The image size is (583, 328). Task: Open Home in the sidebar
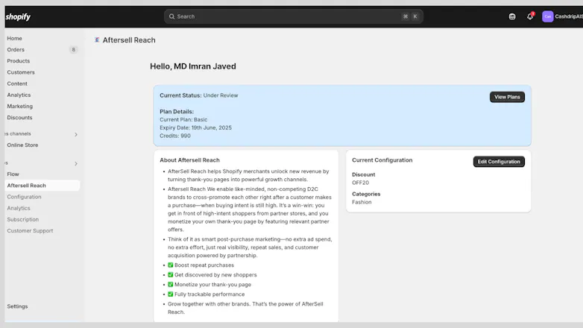(x=14, y=38)
